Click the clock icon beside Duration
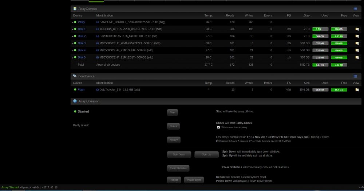 pyautogui.click(x=217, y=141)
